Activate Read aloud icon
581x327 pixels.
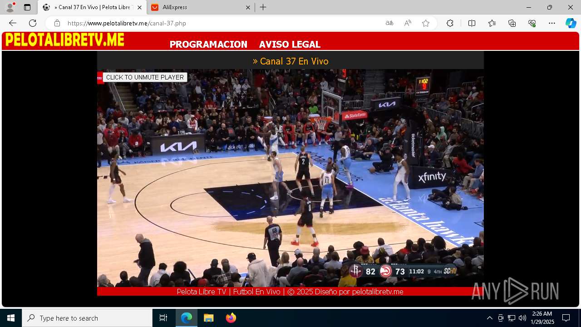pos(408,23)
